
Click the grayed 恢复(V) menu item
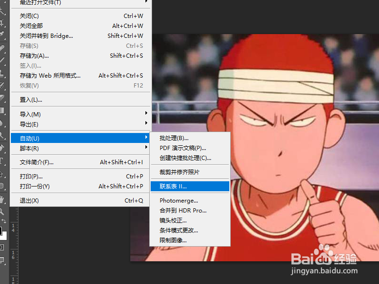81,86
